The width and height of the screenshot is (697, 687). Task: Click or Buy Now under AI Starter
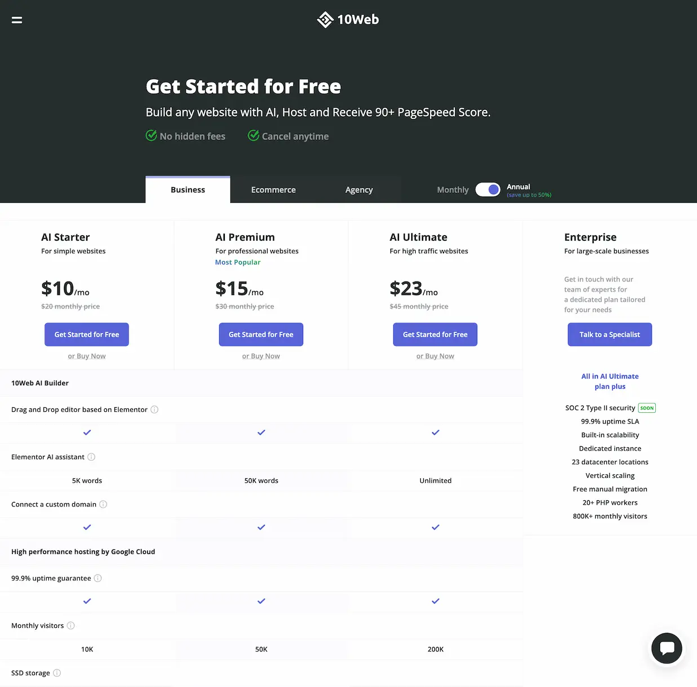[87, 356]
